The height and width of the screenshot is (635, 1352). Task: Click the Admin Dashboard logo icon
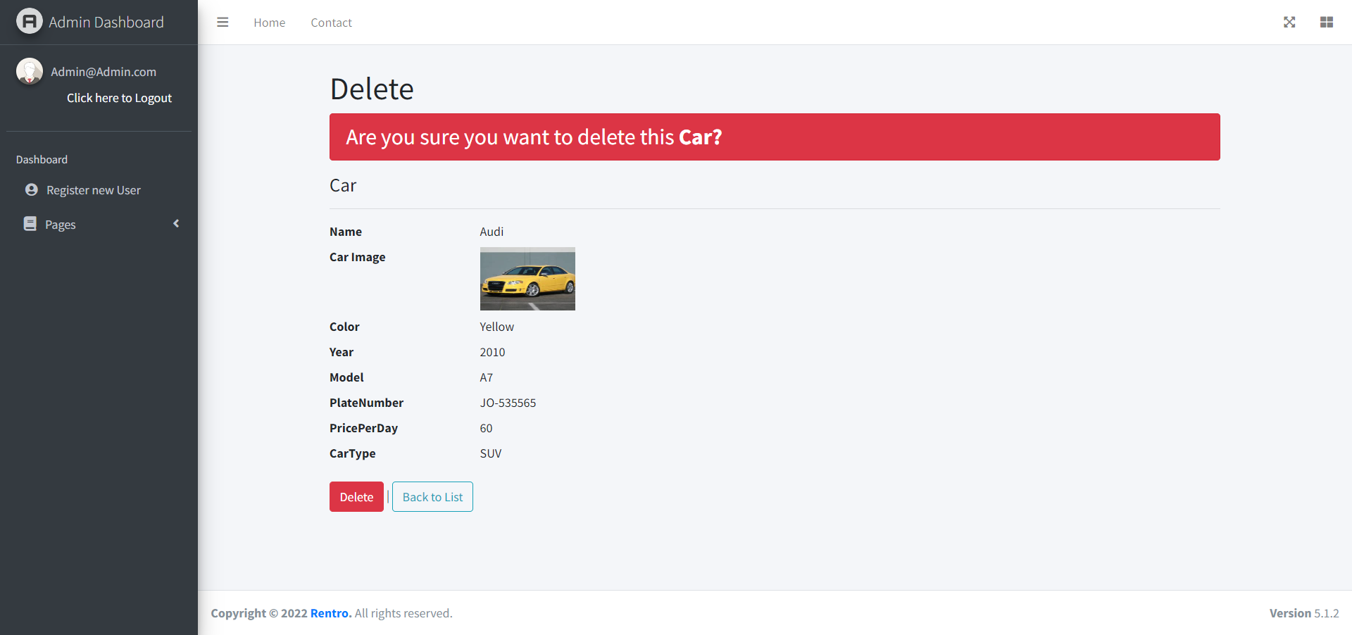pyautogui.click(x=29, y=21)
